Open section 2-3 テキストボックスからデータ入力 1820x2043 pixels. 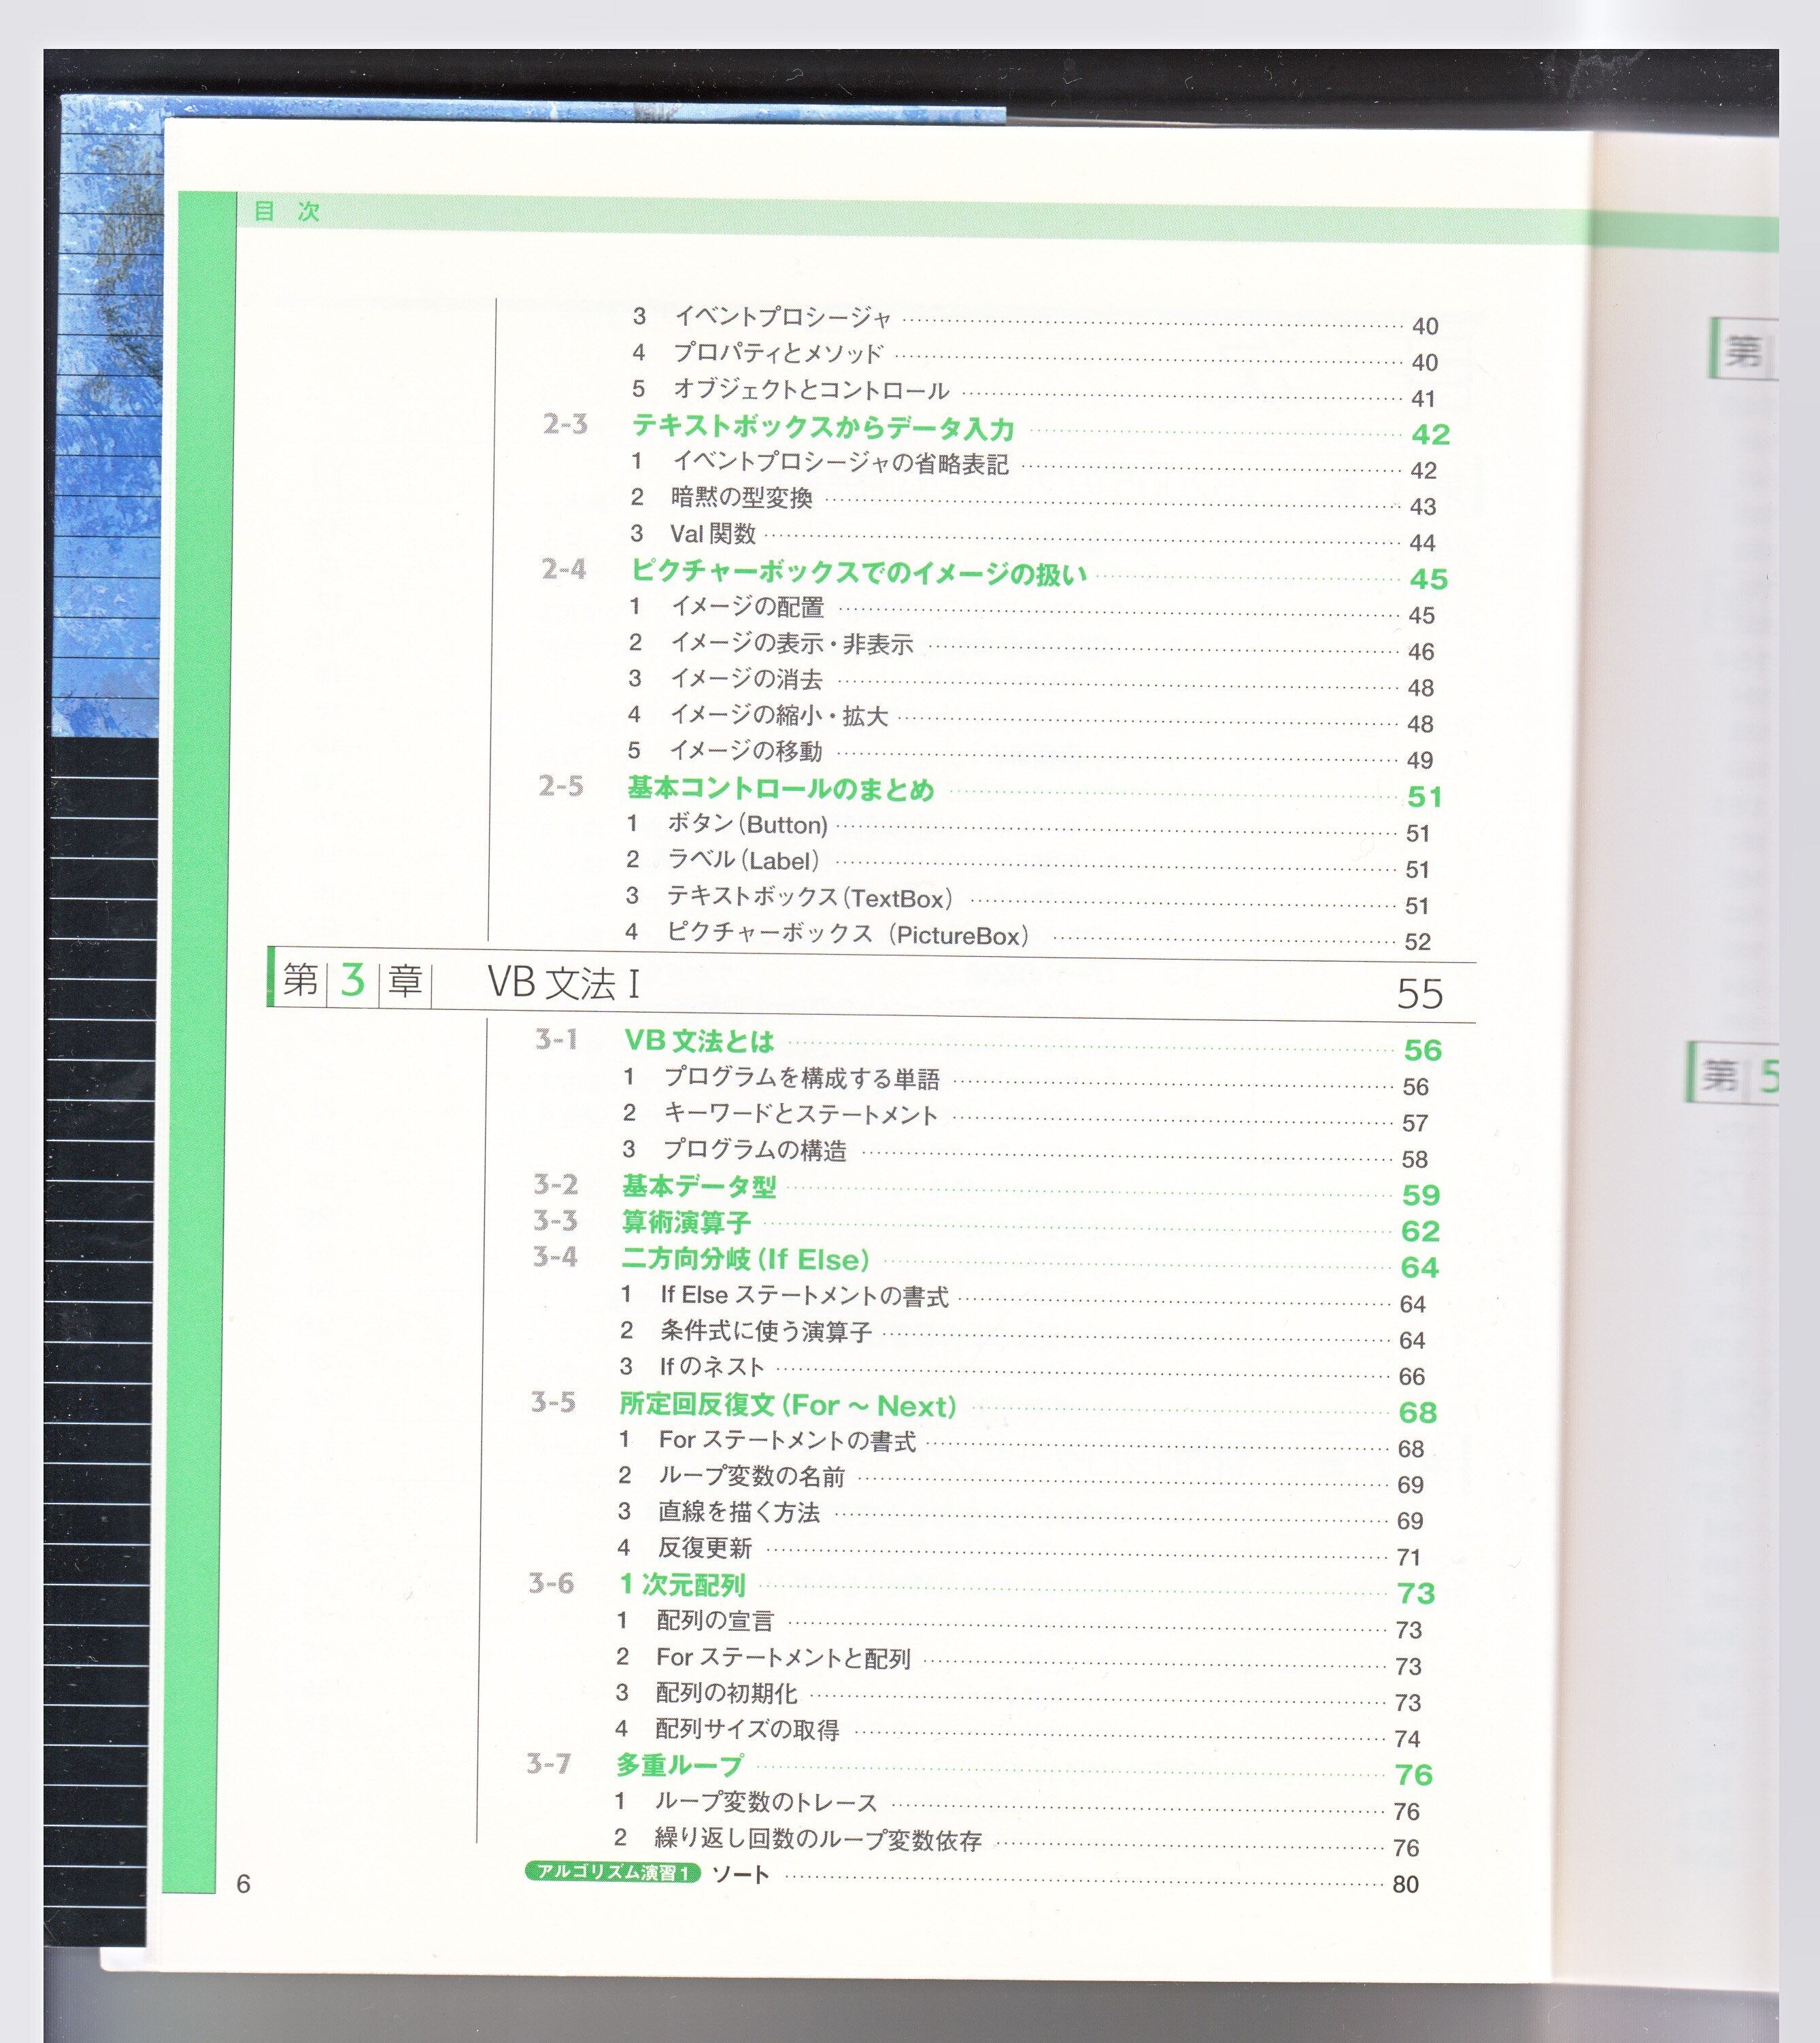(x=822, y=428)
